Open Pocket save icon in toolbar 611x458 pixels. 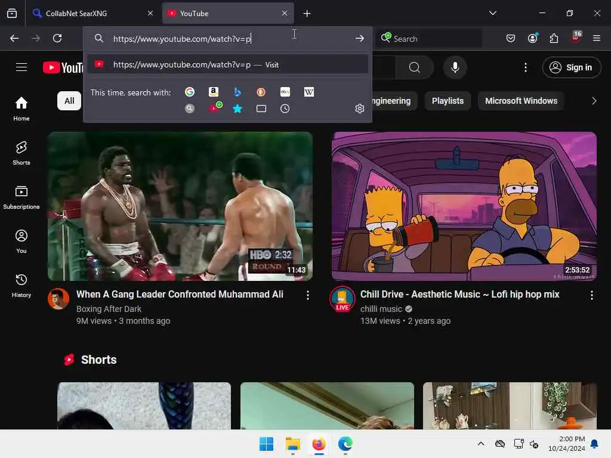click(x=511, y=38)
